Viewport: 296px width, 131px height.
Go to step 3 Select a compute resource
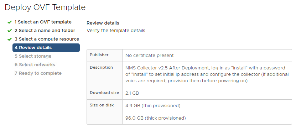(47, 39)
